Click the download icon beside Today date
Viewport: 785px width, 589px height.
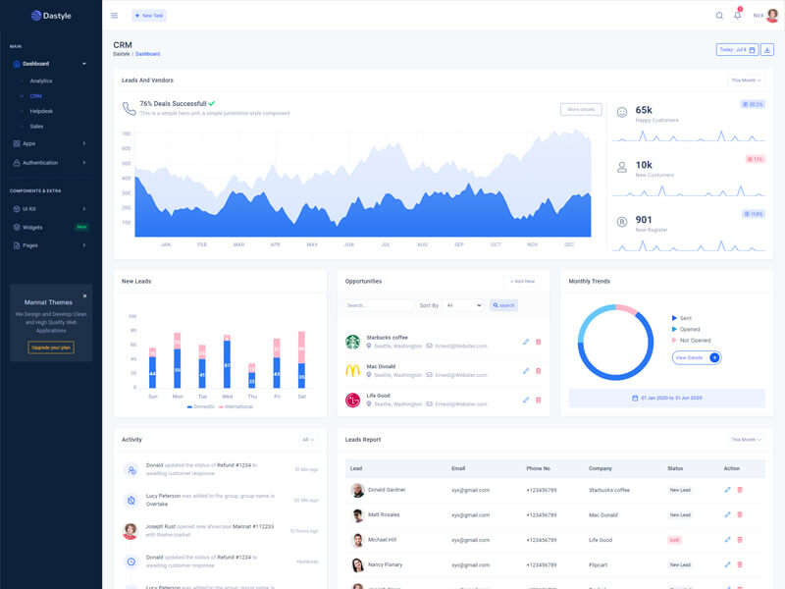coord(767,49)
